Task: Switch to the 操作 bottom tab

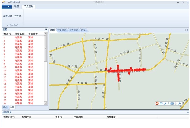Action: [x=6, y=108]
